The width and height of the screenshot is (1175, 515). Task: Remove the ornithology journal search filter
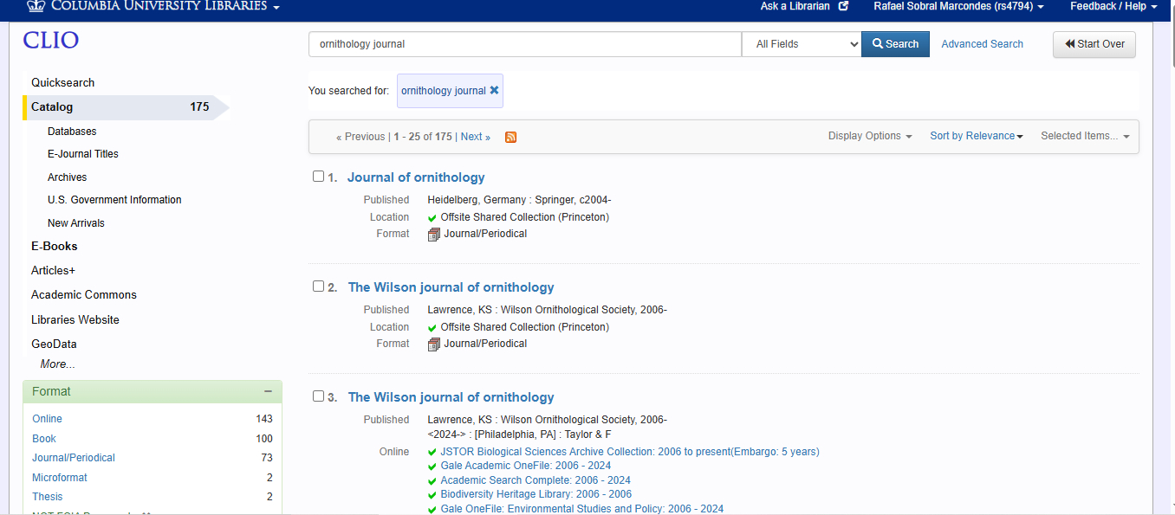tap(494, 90)
